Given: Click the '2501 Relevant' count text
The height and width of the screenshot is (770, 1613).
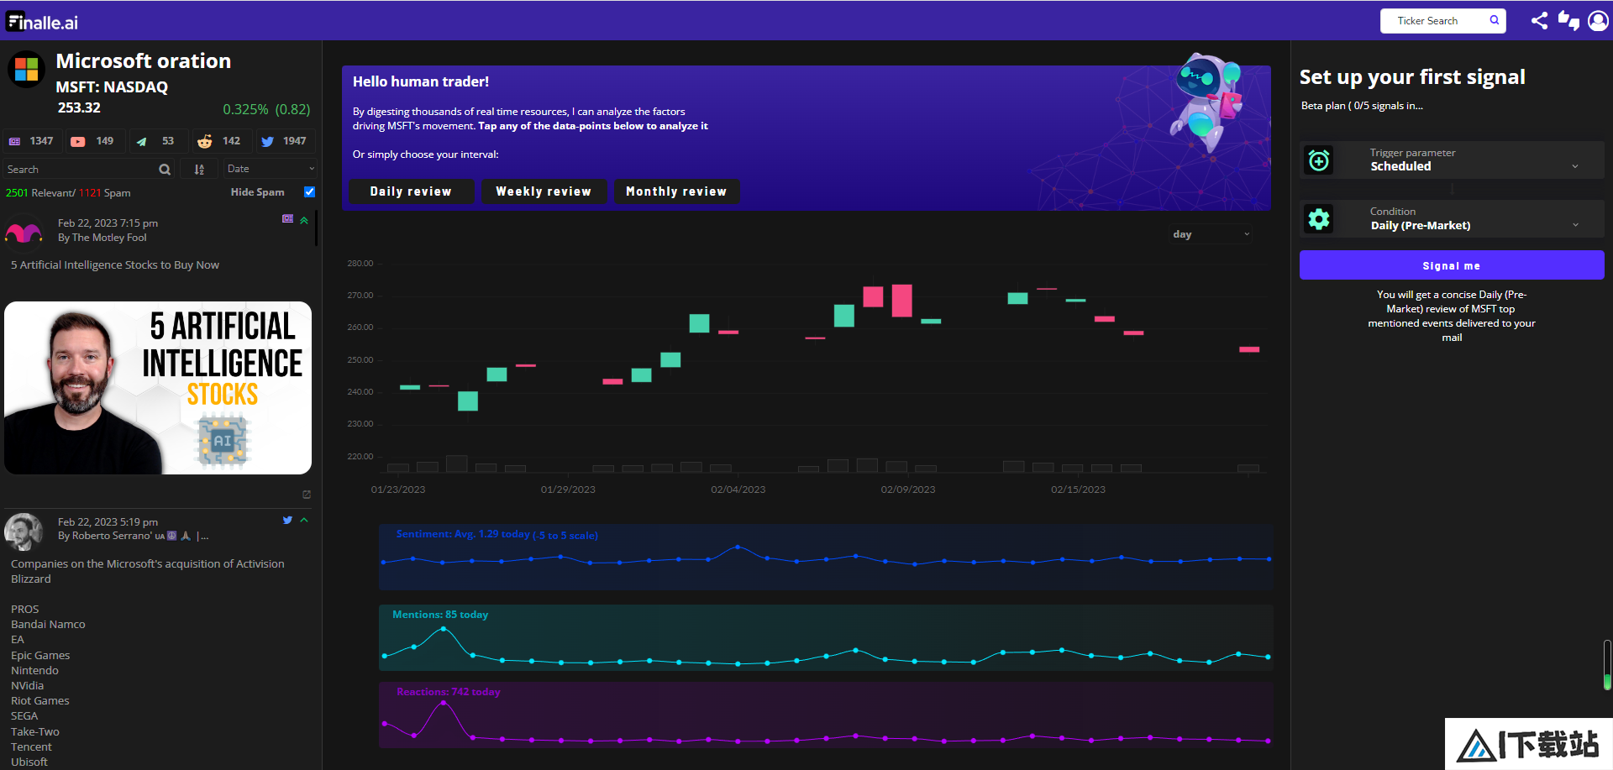Looking at the screenshot, I should 39,193.
